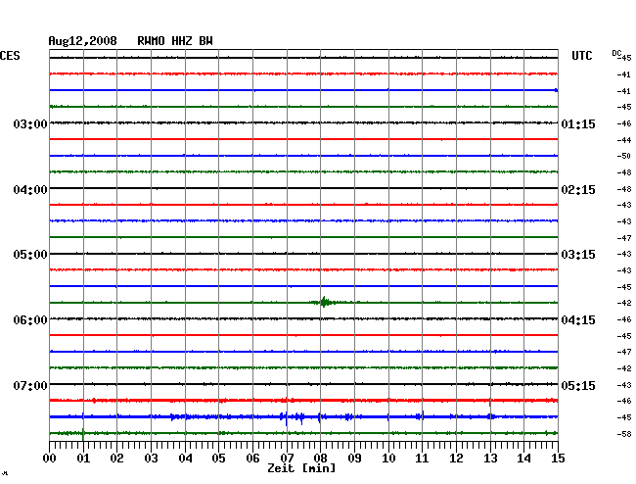
Task: Select the 02 minute tick label
Action: pyautogui.click(x=116, y=459)
